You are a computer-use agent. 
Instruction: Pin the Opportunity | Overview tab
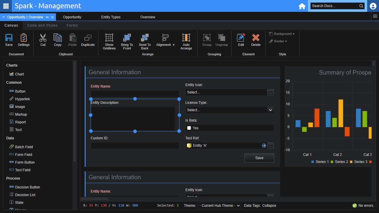[x=47, y=17]
